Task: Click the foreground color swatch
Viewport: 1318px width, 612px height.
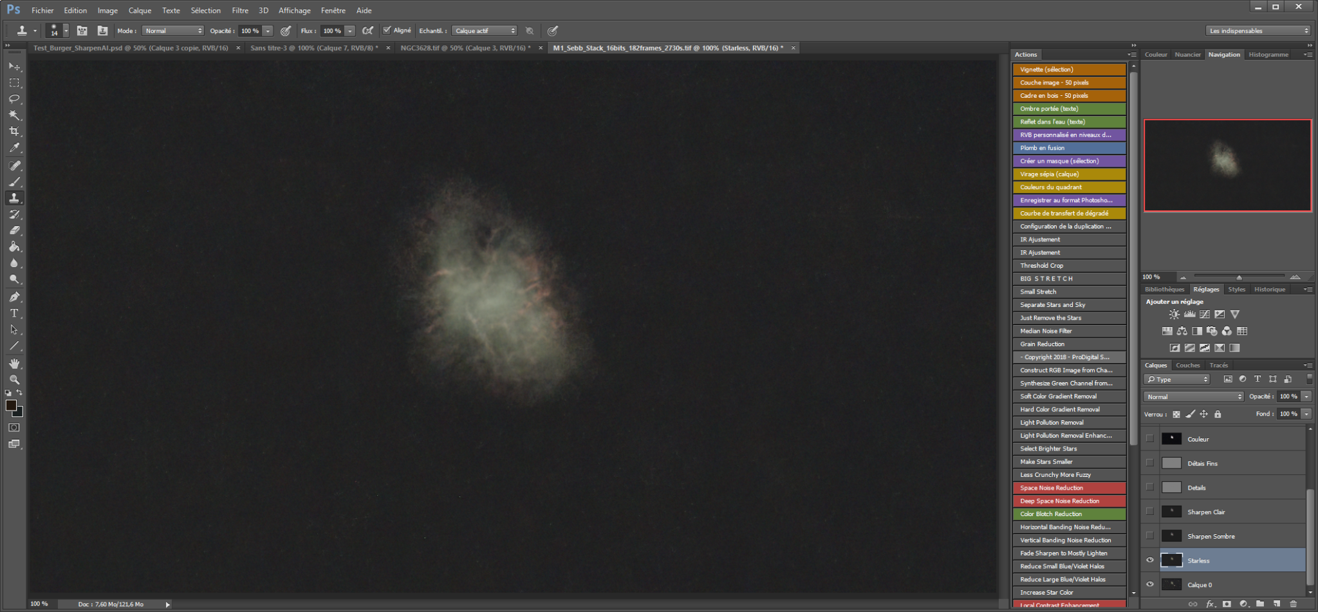Action: point(11,405)
